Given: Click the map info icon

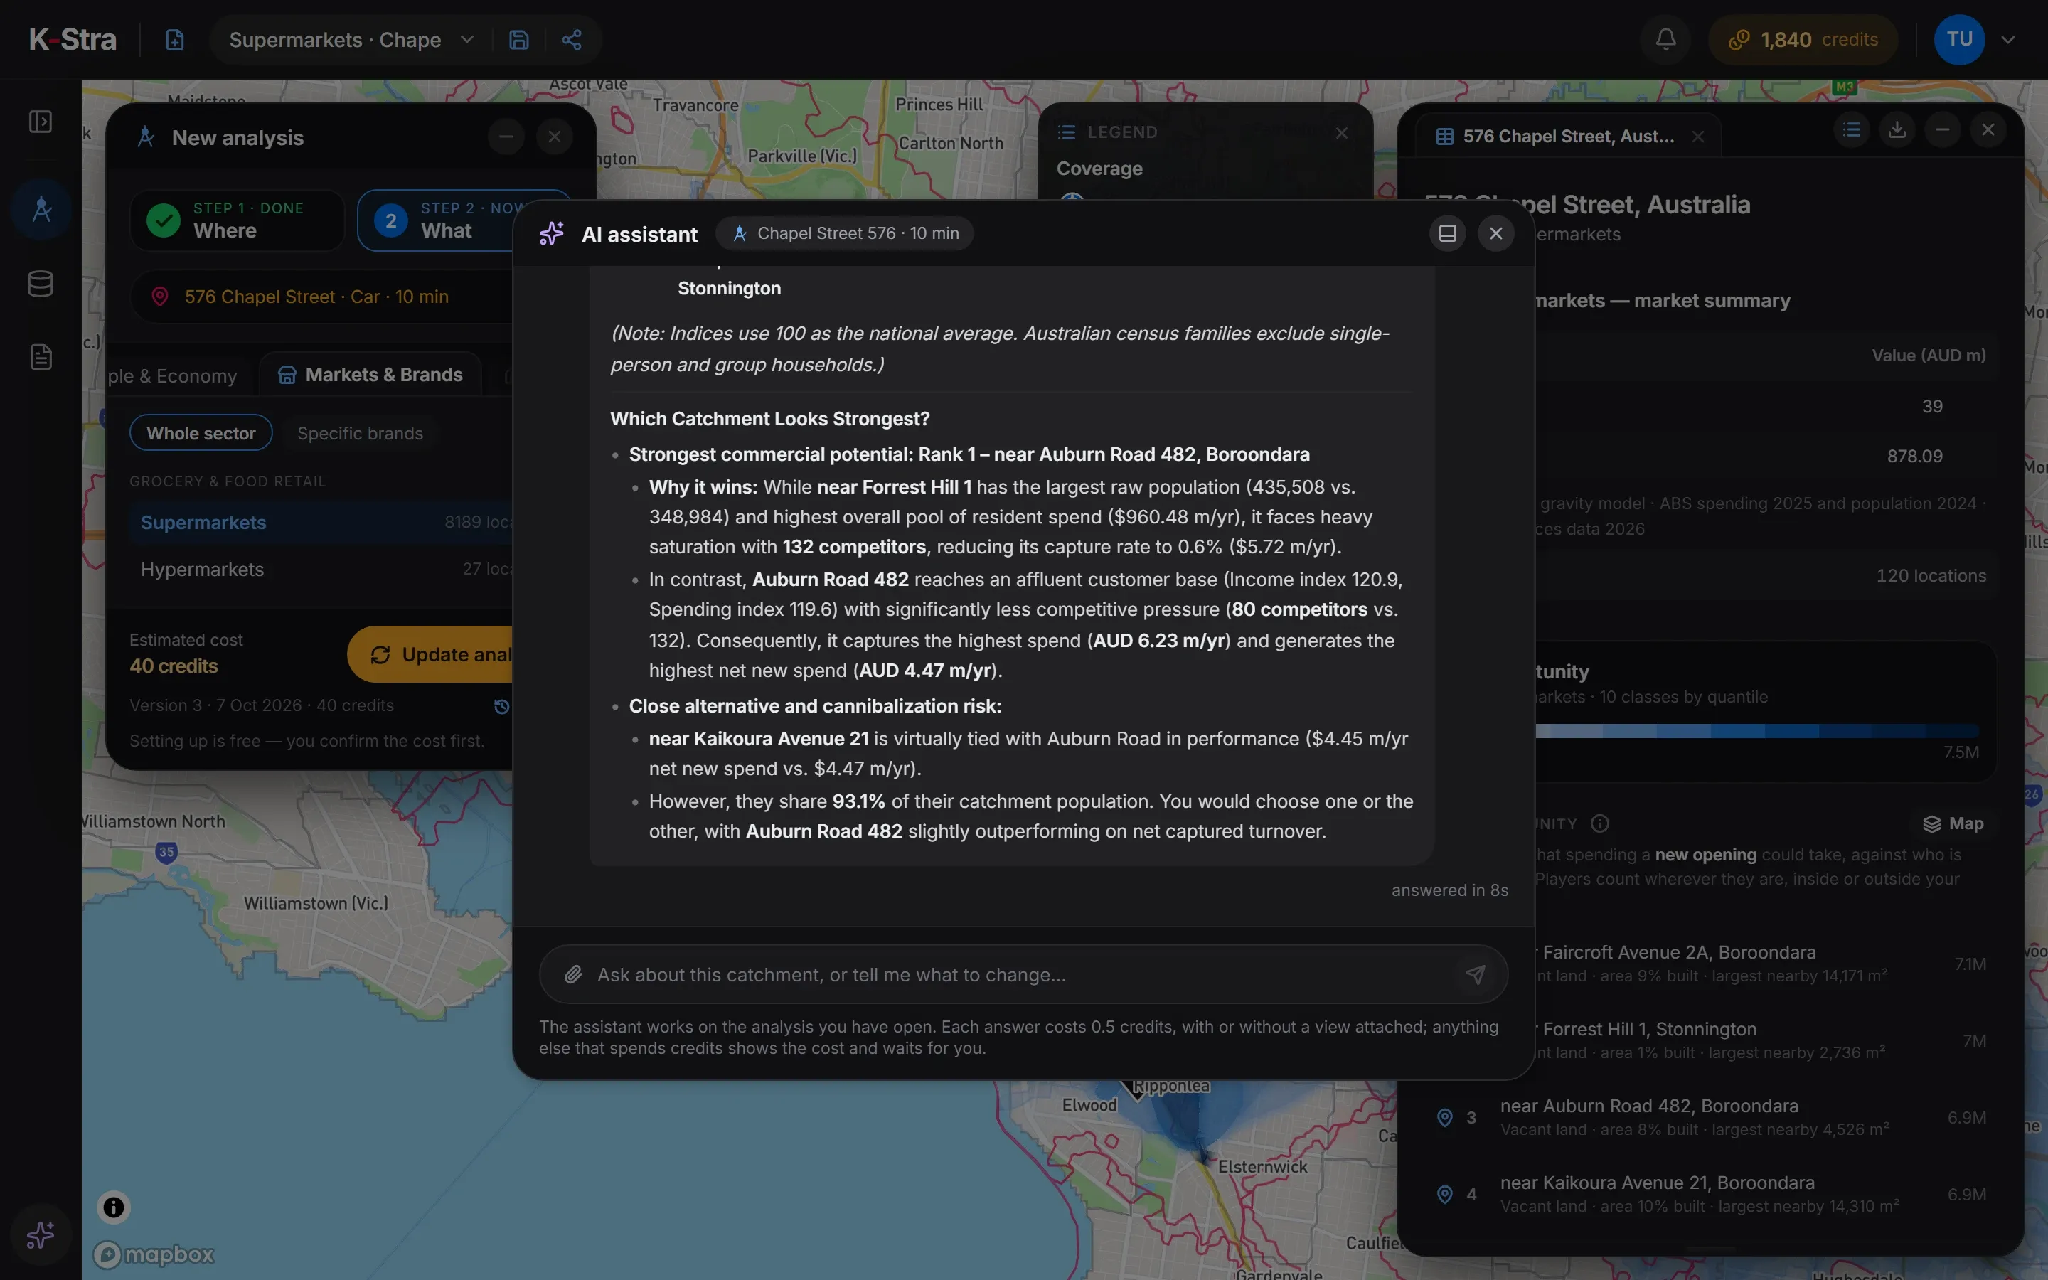Looking at the screenshot, I should pos(113,1207).
